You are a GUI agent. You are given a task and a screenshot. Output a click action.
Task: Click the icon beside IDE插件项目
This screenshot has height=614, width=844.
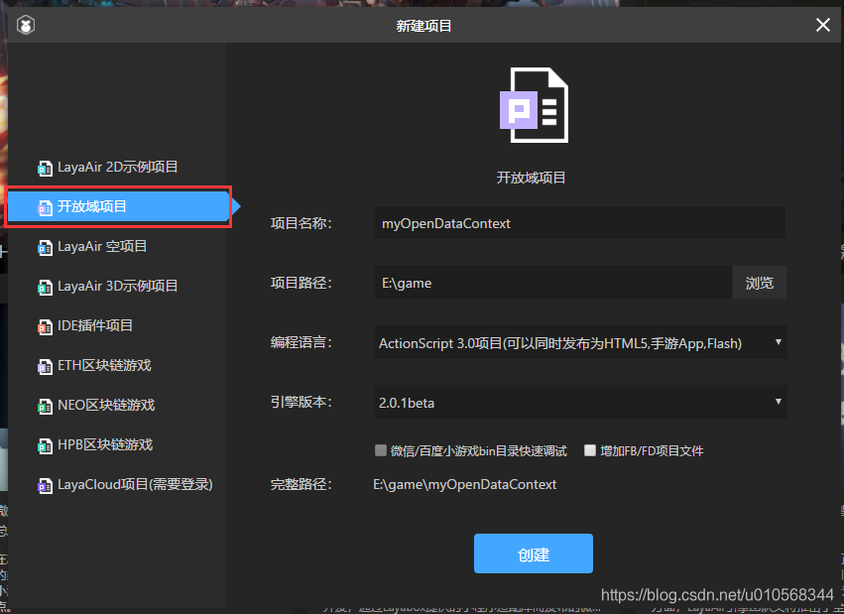(x=45, y=326)
